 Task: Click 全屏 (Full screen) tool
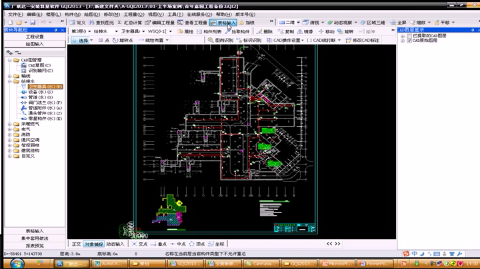(x=398, y=23)
